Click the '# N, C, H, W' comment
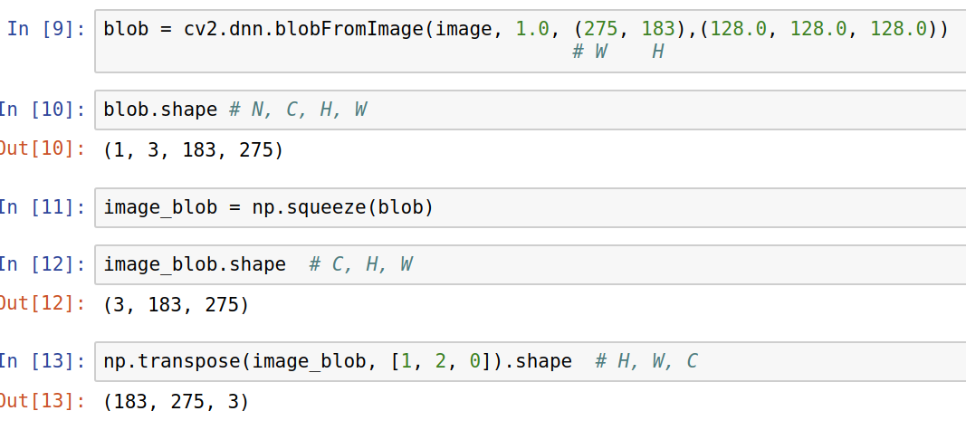The height and width of the screenshot is (430, 966). [x=298, y=110]
